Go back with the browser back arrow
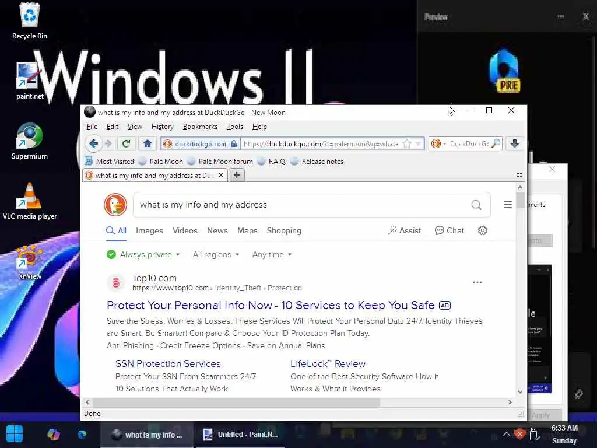The height and width of the screenshot is (448, 597). [x=94, y=143]
